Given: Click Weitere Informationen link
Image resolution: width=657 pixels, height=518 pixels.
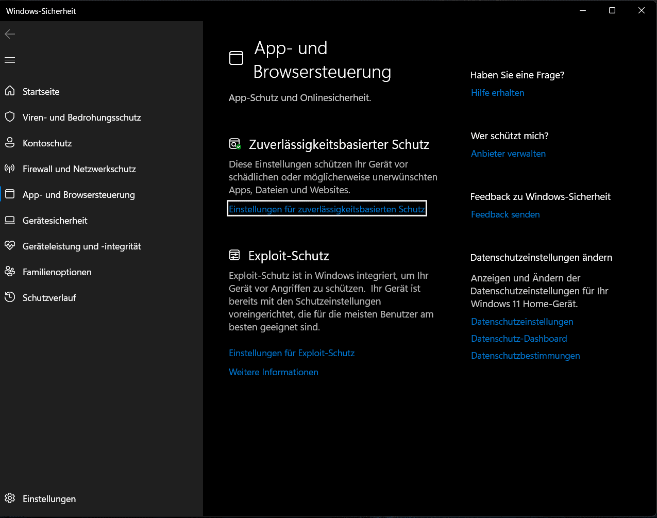Looking at the screenshot, I should [274, 372].
